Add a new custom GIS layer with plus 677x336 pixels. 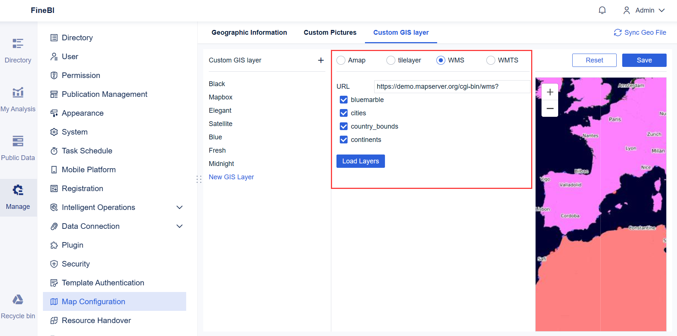point(321,60)
